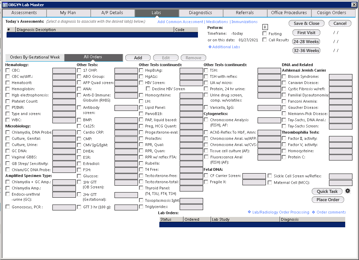Tick the AFP Quad screen checkbox
Screen dimensions: 359x260
click(79, 83)
